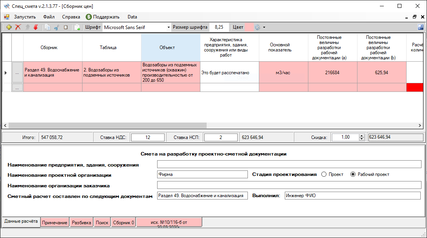Minimize the inner document window
427x238 pixels.
tap(407, 17)
